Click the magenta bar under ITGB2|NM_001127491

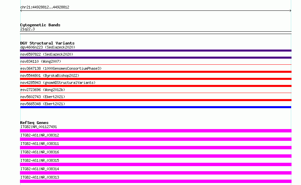pyautogui.click(x=156, y=131)
